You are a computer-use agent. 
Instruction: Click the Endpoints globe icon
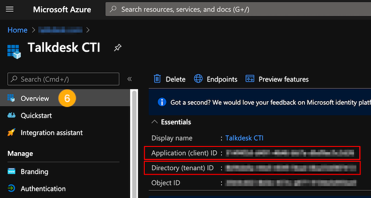198,79
